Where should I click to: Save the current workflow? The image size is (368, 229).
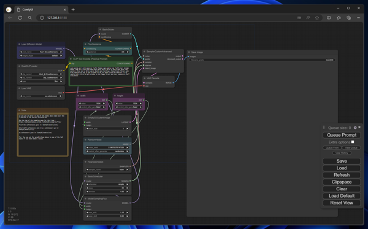342,161
